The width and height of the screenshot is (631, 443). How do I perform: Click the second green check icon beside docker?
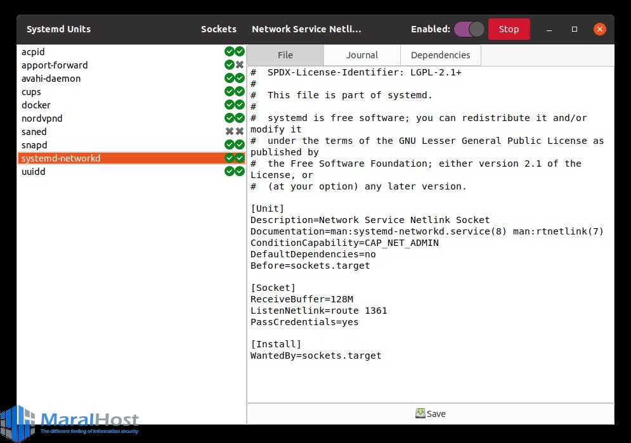click(240, 105)
